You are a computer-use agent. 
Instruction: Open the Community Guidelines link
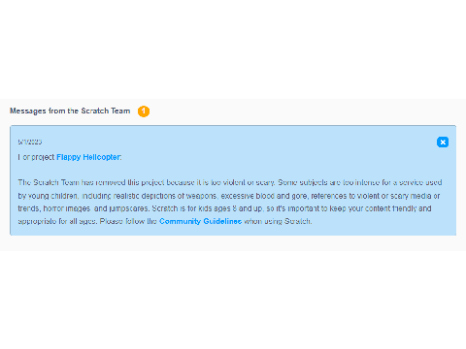(x=200, y=221)
